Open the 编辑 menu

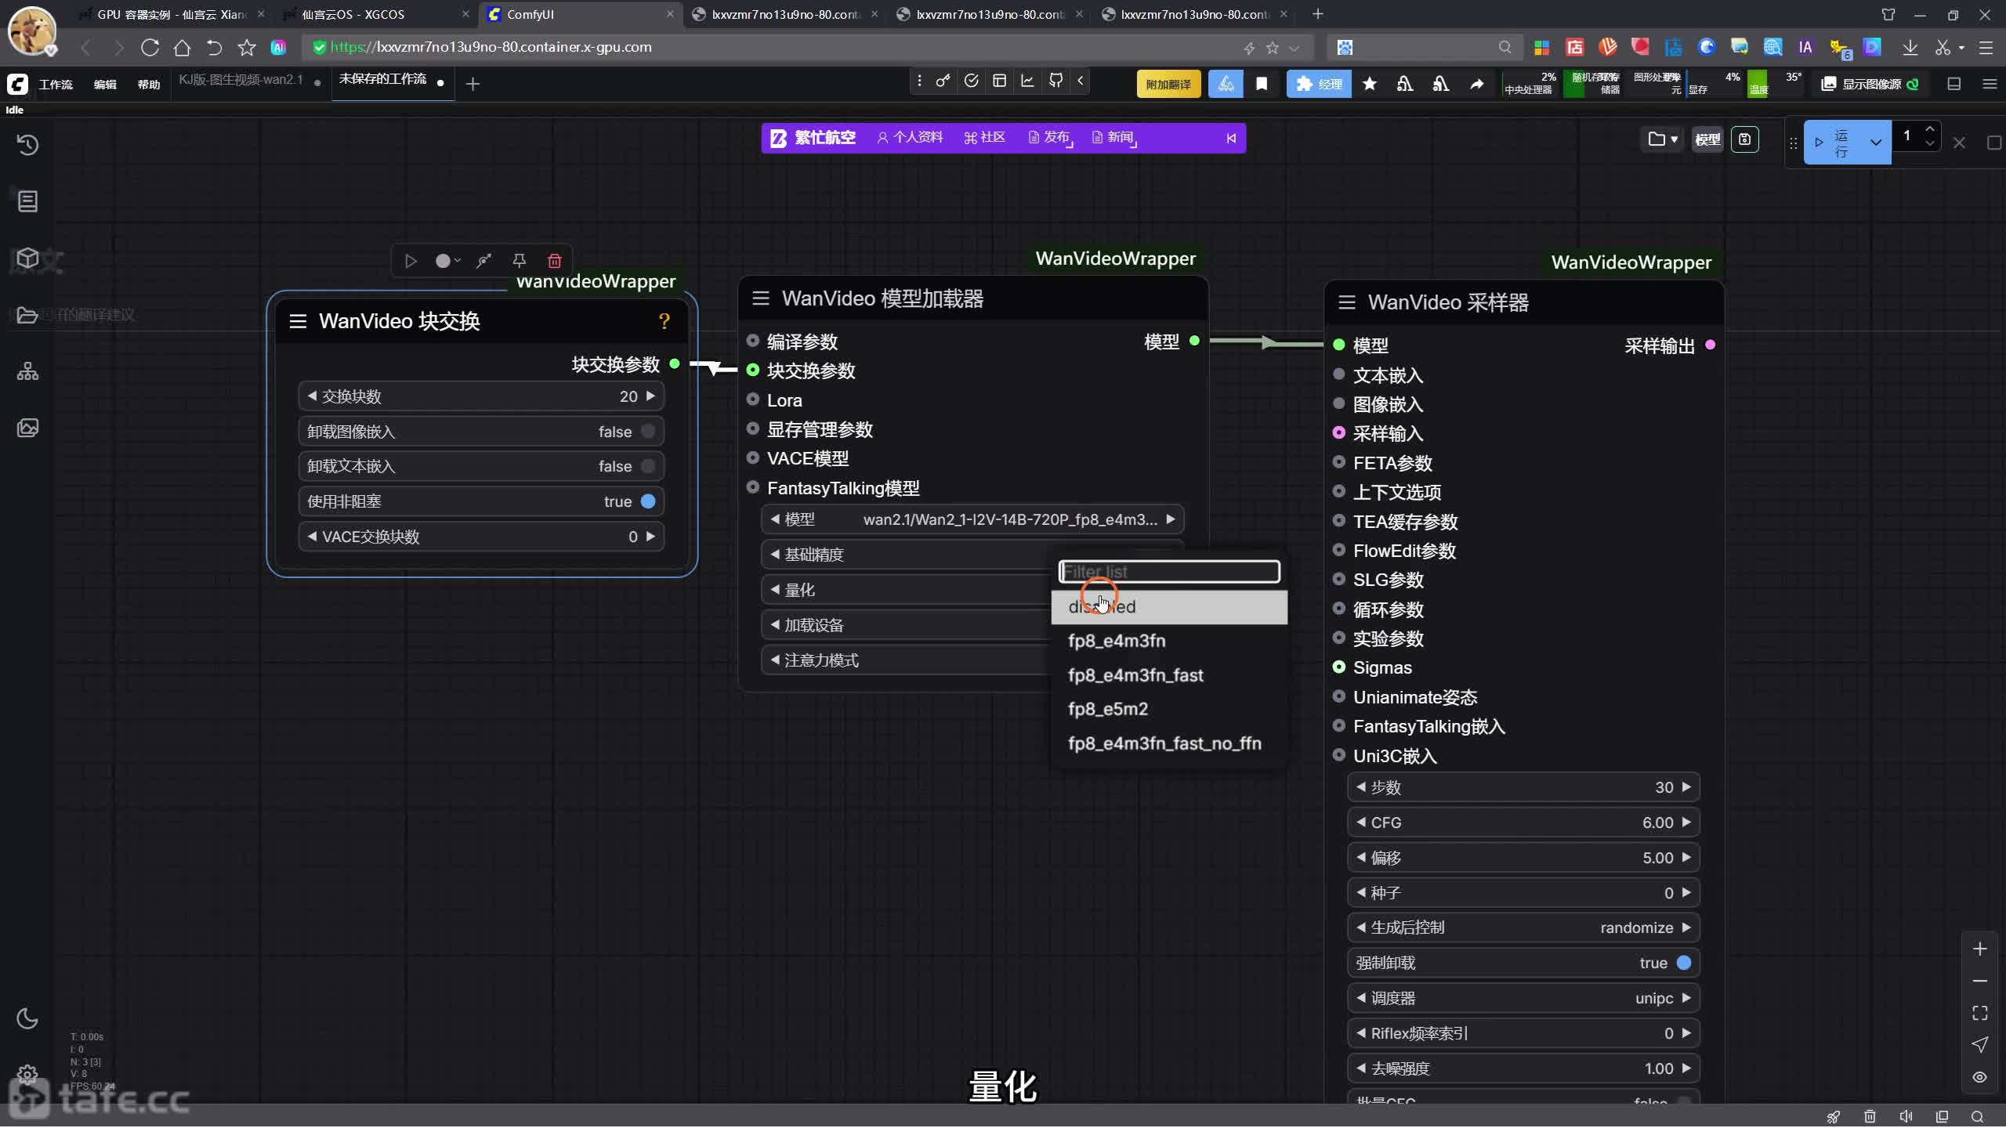(105, 84)
